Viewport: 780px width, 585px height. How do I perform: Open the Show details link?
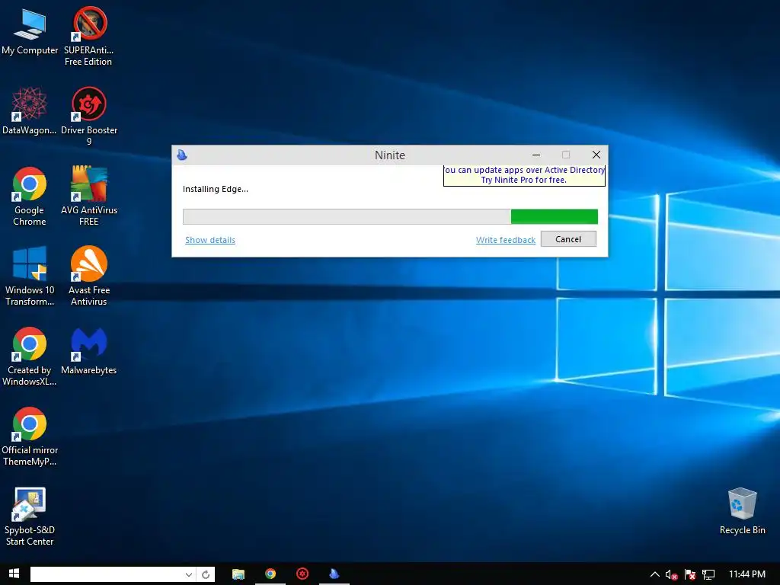(x=210, y=240)
